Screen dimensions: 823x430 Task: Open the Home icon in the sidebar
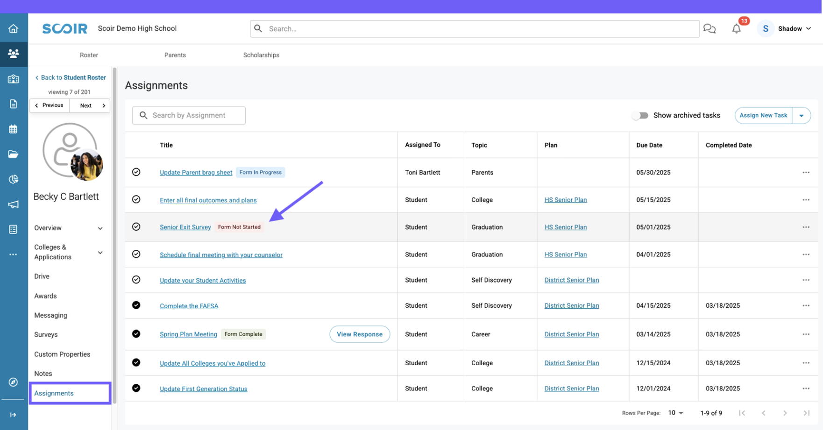tap(14, 28)
